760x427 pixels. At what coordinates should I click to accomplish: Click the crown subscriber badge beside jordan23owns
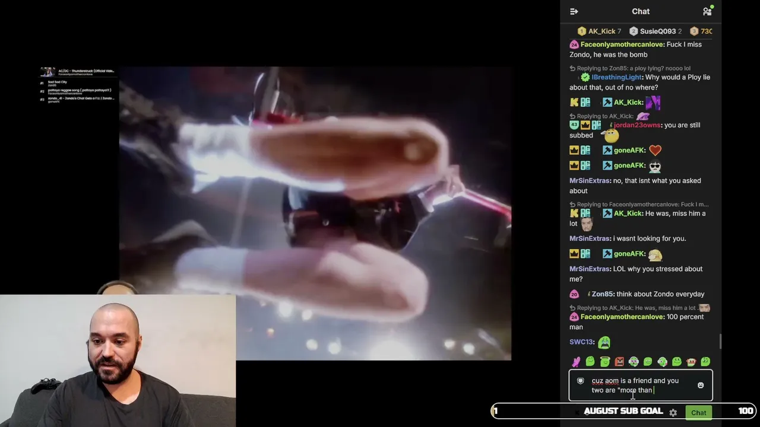click(x=585, y=125)
